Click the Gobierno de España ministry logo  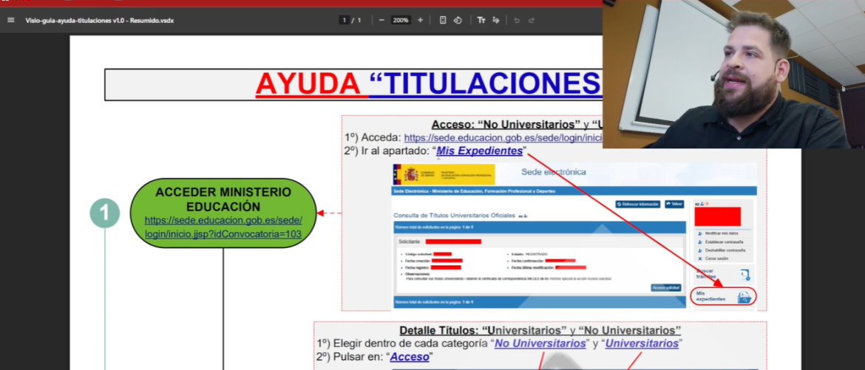pos(444,174)
